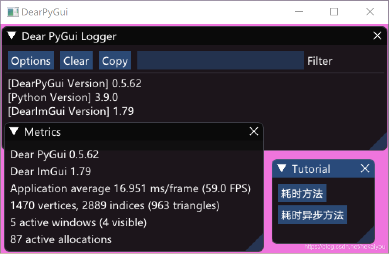Click the Application average ms/frame line

coord(130,188)
